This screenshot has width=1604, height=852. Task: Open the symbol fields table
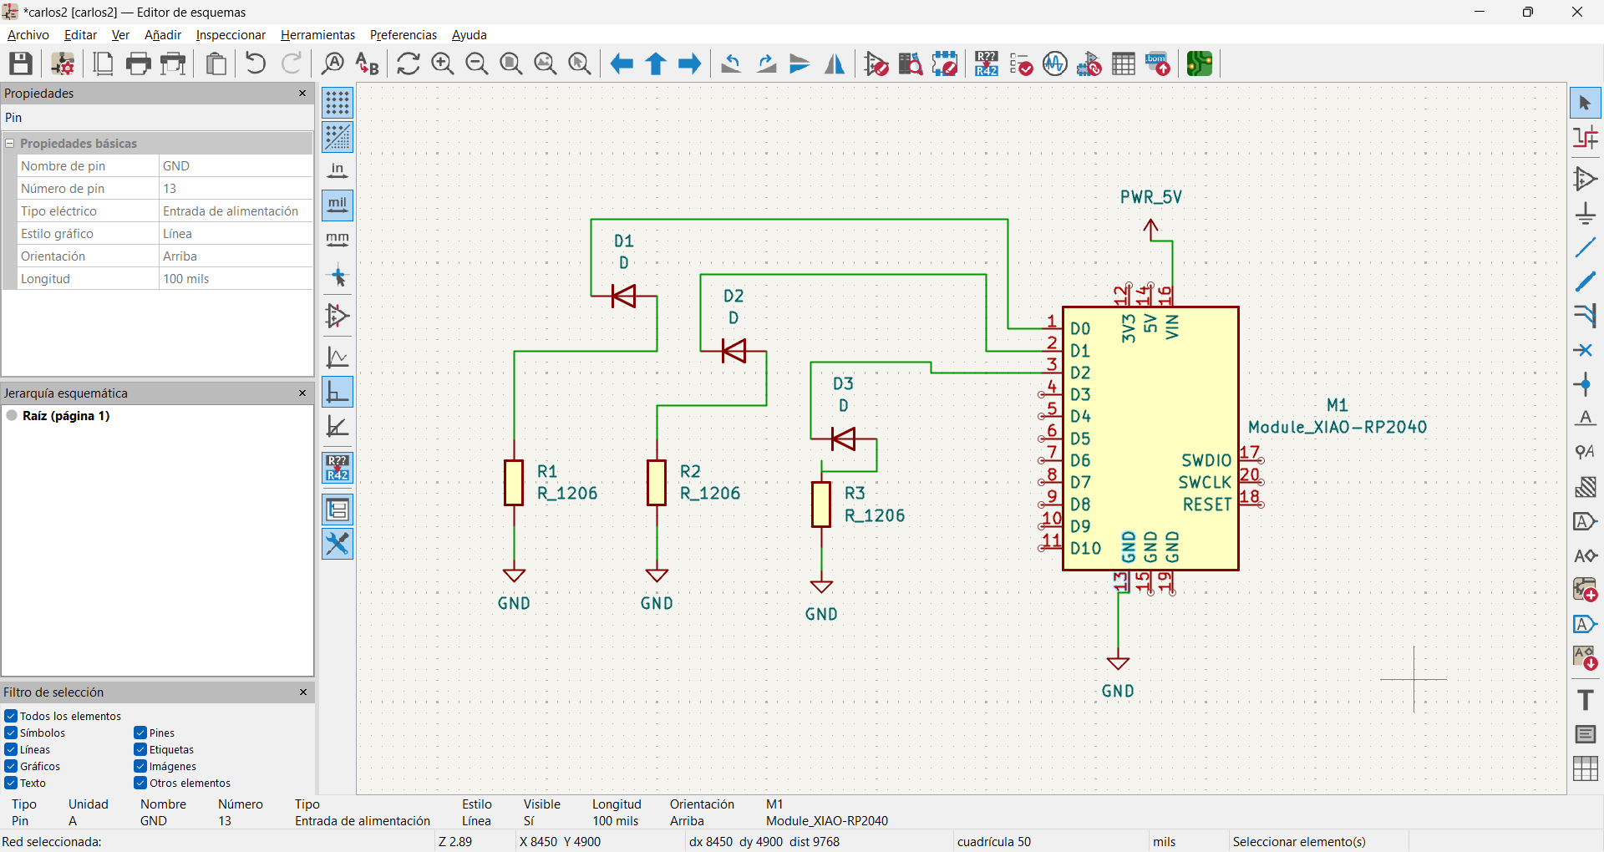(1124, 63)
